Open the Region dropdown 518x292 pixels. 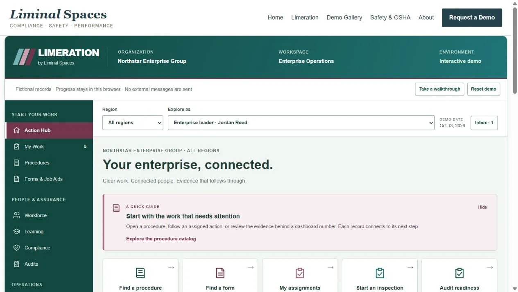(x=133, y=123)
